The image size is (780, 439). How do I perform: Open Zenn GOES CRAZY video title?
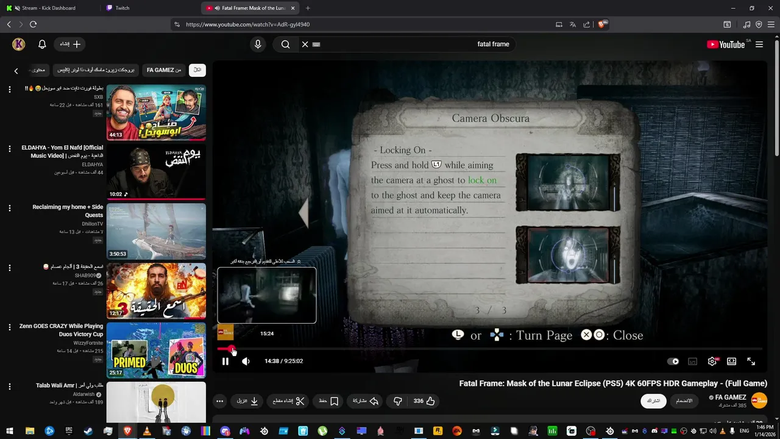[61, 330]
